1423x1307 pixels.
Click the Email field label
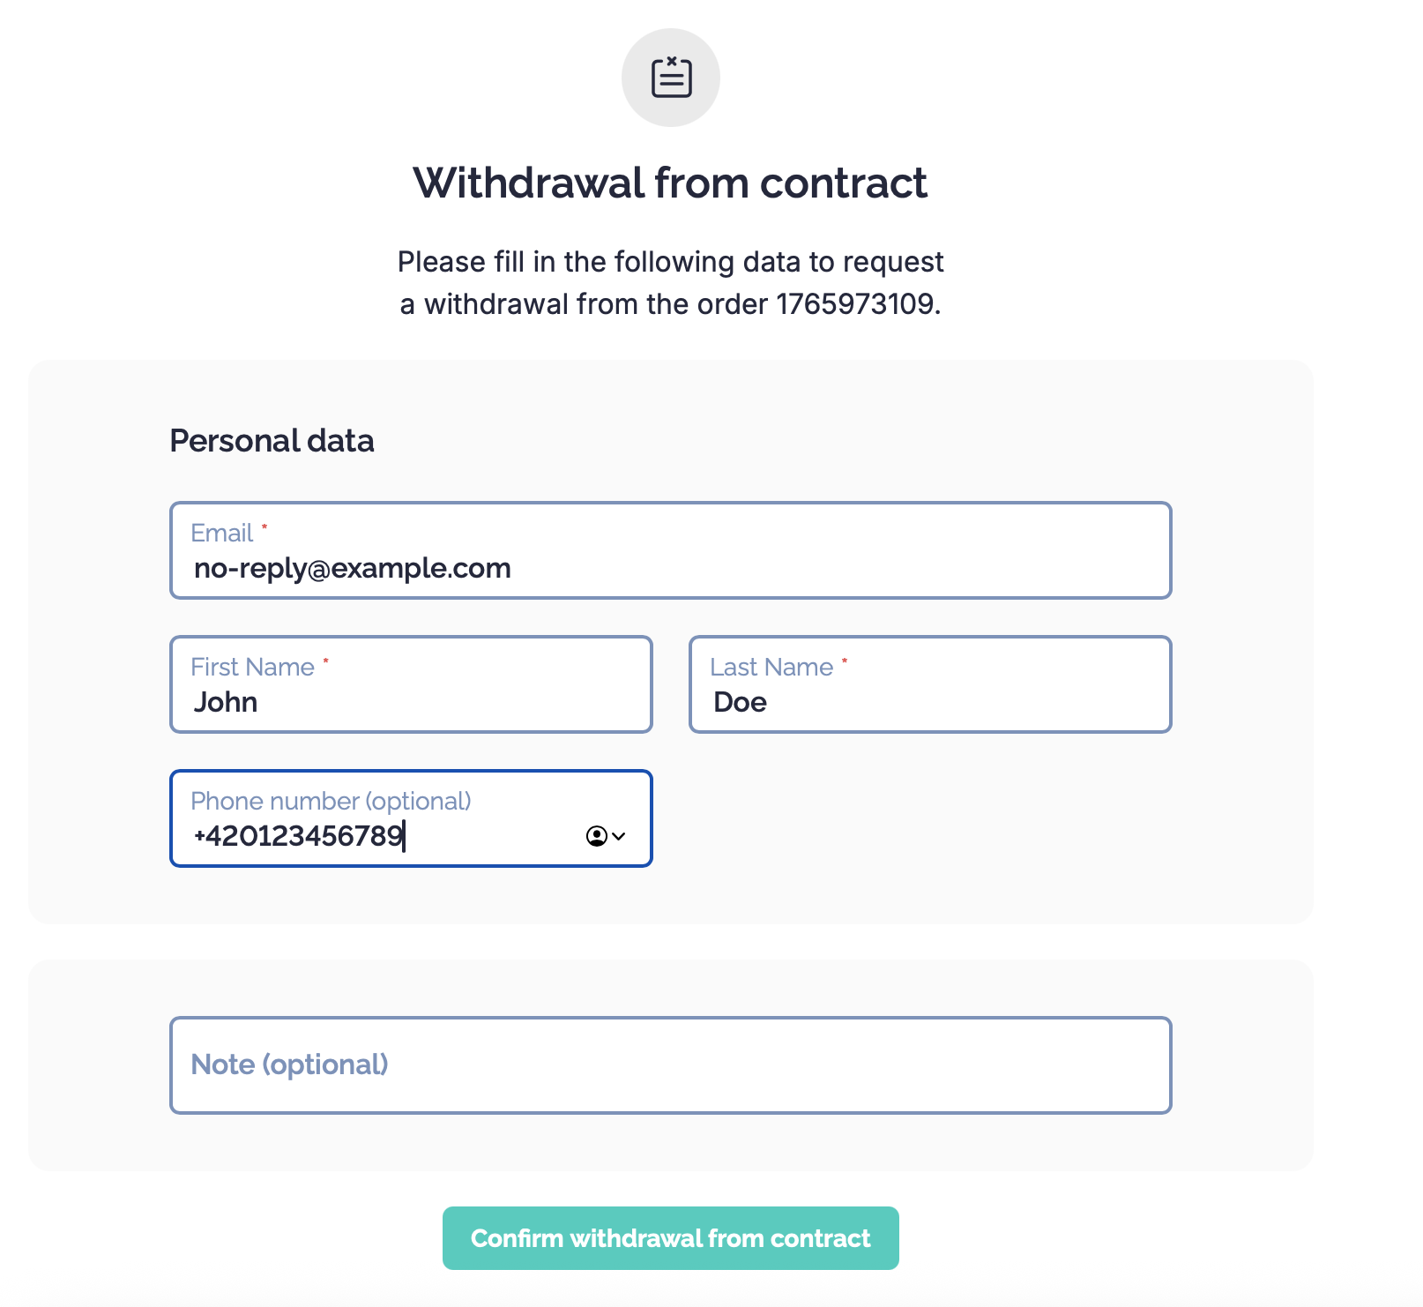(222, 533)
